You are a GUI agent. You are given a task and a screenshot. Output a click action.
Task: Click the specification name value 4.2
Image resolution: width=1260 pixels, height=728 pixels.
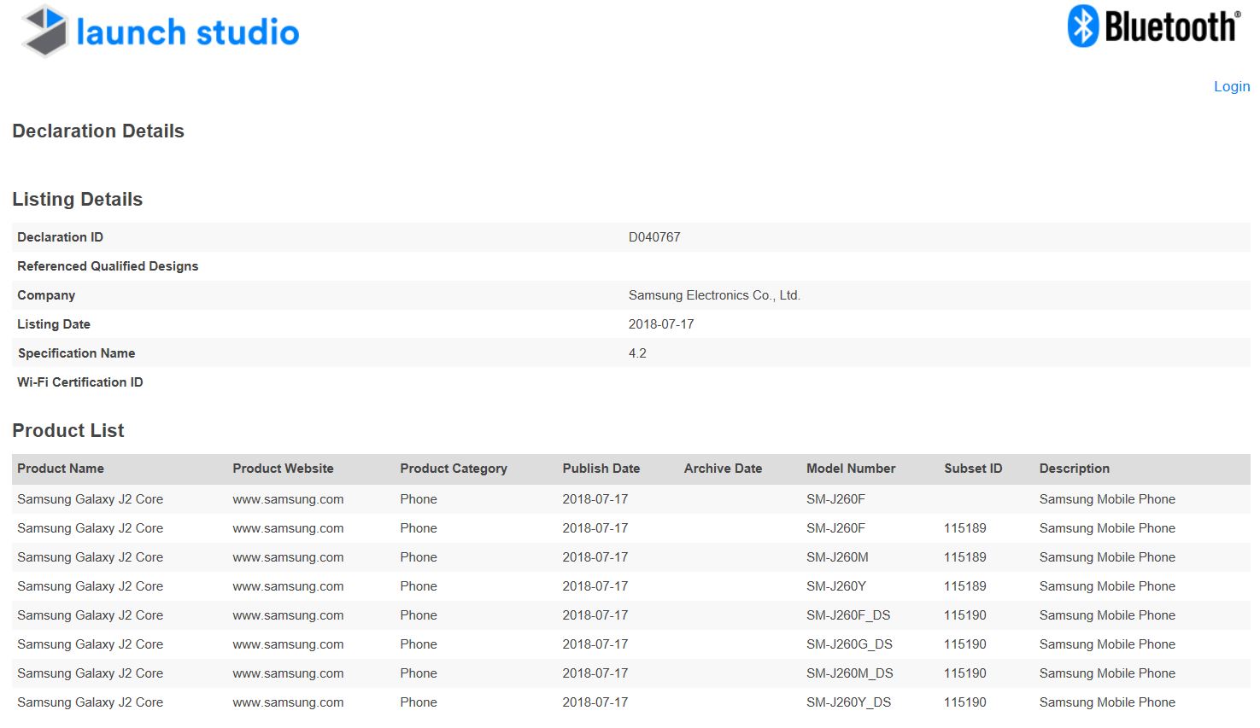[x=637, y=353]
